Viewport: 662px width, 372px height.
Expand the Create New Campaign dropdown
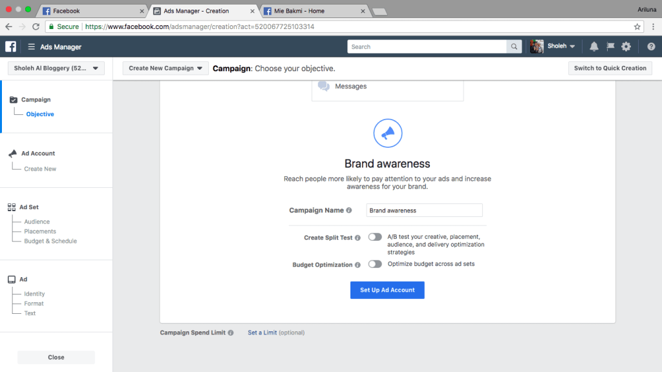tap(165, 68)
